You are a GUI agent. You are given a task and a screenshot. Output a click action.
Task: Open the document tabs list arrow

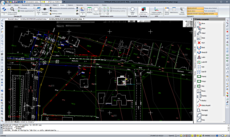point(192,19)
